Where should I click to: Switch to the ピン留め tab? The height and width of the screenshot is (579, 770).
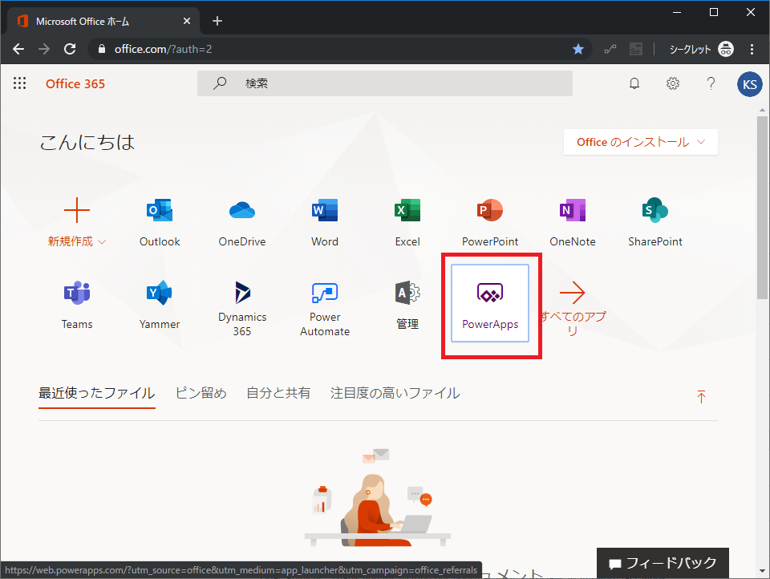click(x=201, y=394)
